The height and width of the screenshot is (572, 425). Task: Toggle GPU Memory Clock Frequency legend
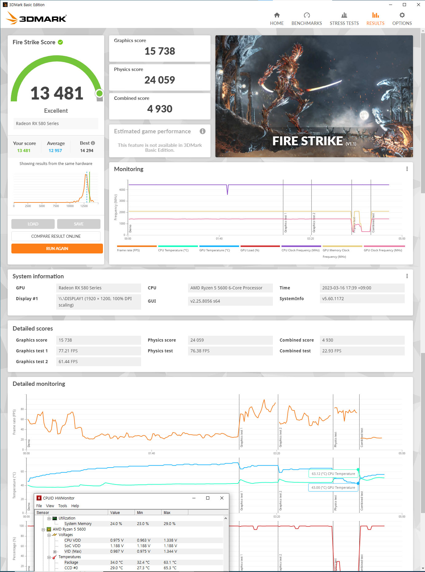point(342,252)
